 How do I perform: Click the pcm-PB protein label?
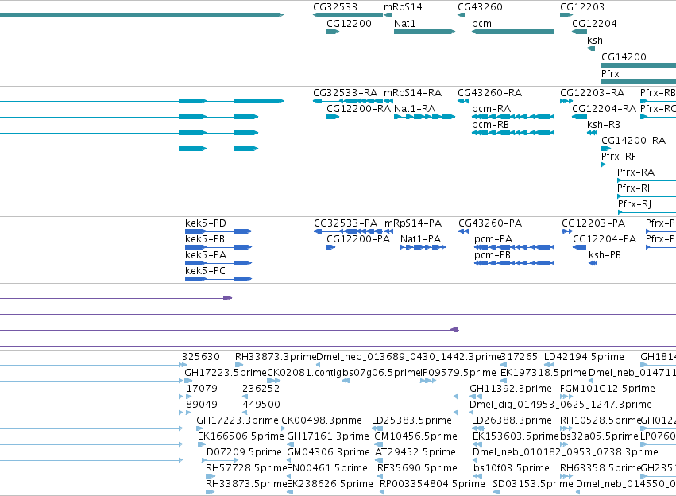pyautogui.click(x=493, y=255)
